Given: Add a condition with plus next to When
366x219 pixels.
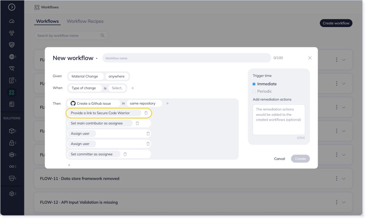Looking at the screenshot, I should coord(133,88).
